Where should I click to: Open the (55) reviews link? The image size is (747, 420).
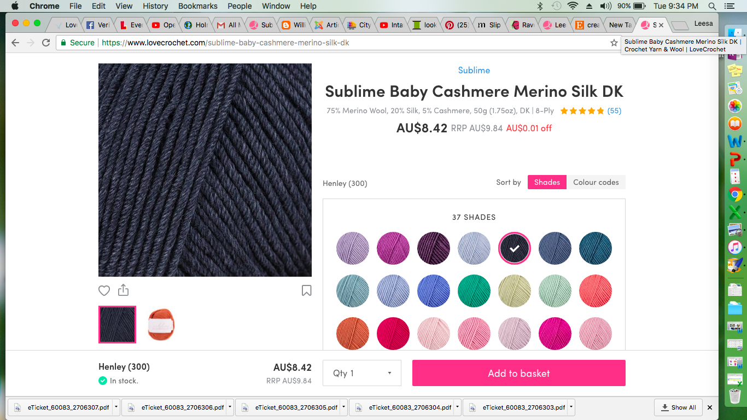pos(614,110)
